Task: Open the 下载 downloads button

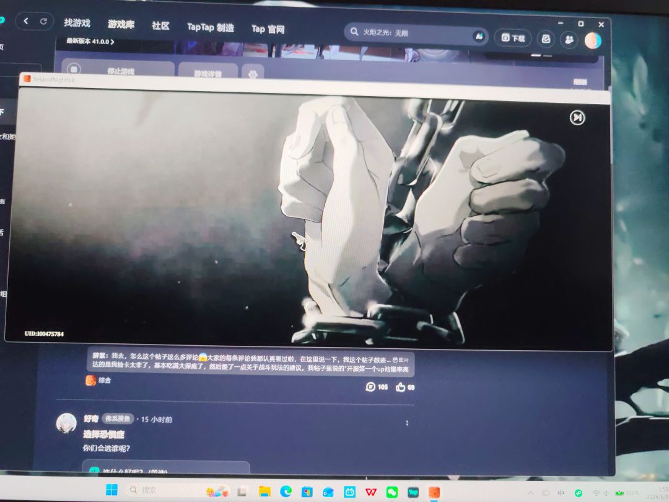Action: [512, 38]
